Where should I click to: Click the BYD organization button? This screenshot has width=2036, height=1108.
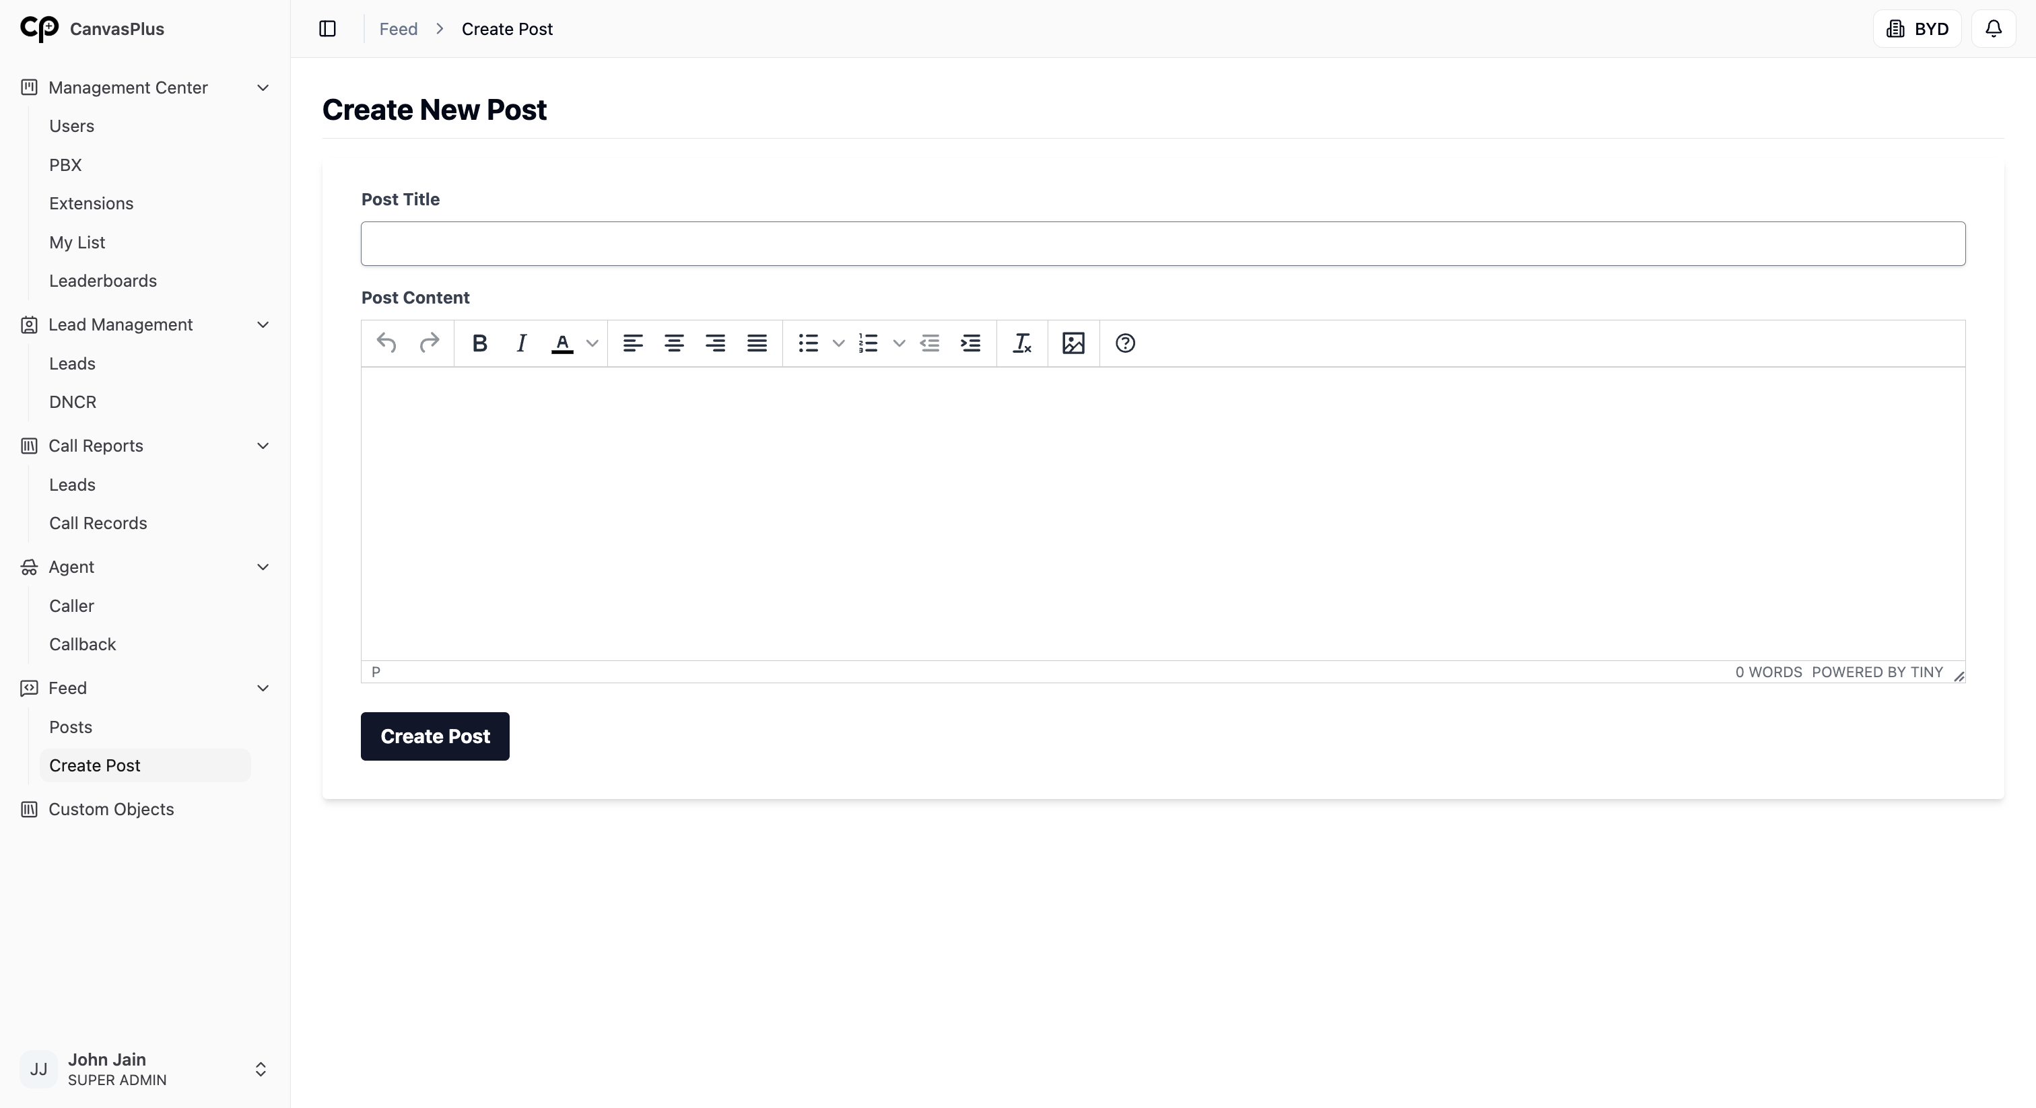1918,28
